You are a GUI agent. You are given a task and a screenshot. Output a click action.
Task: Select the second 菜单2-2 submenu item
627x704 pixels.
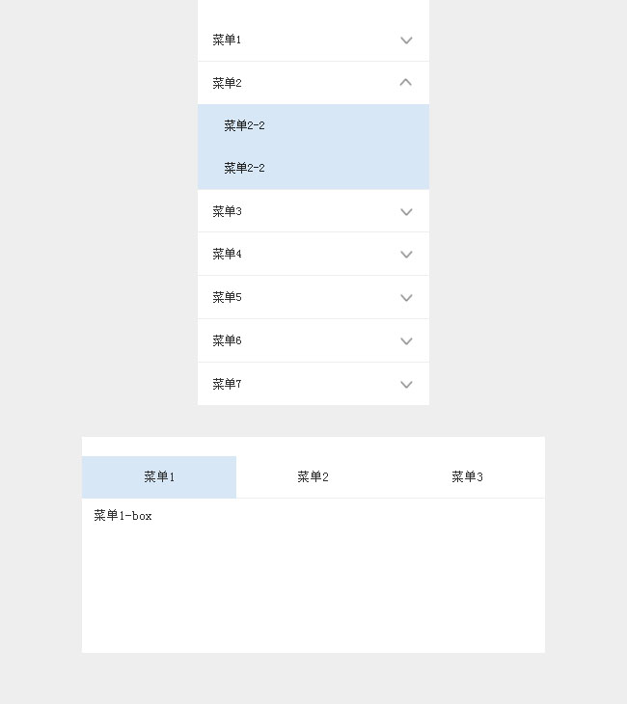point(244,168)
